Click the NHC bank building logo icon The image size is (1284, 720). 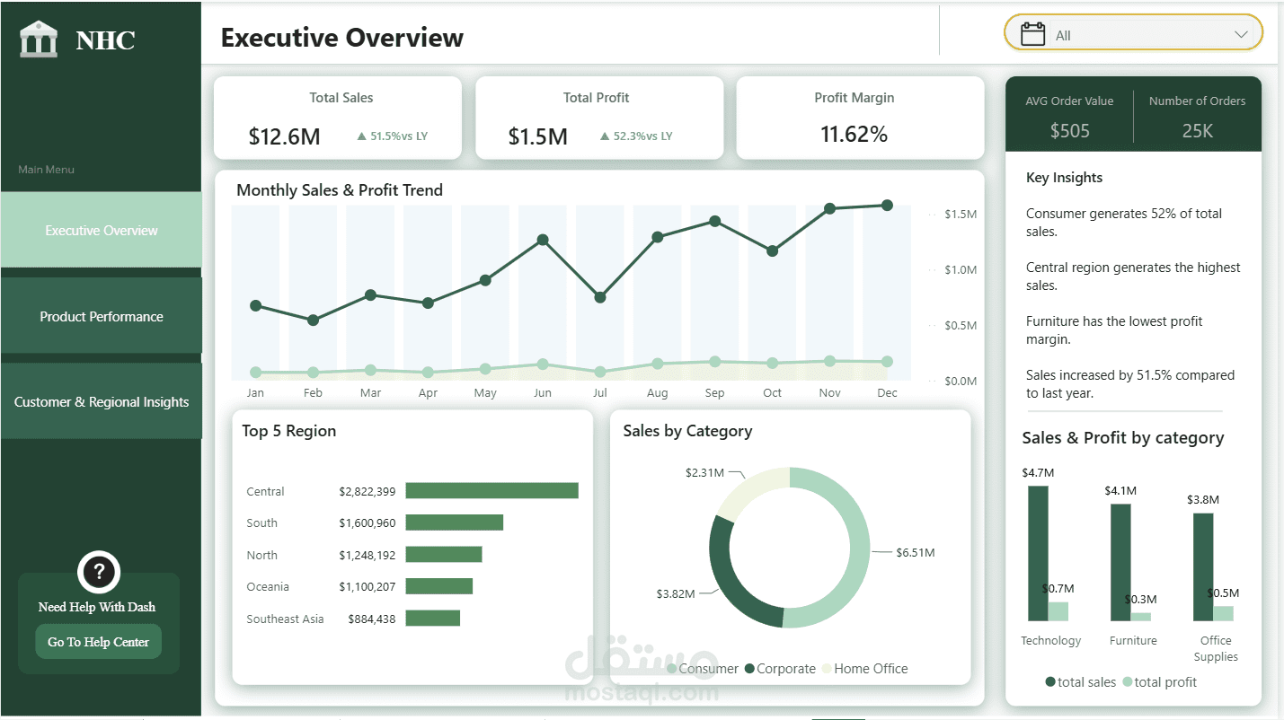click(x=39, y=40)
